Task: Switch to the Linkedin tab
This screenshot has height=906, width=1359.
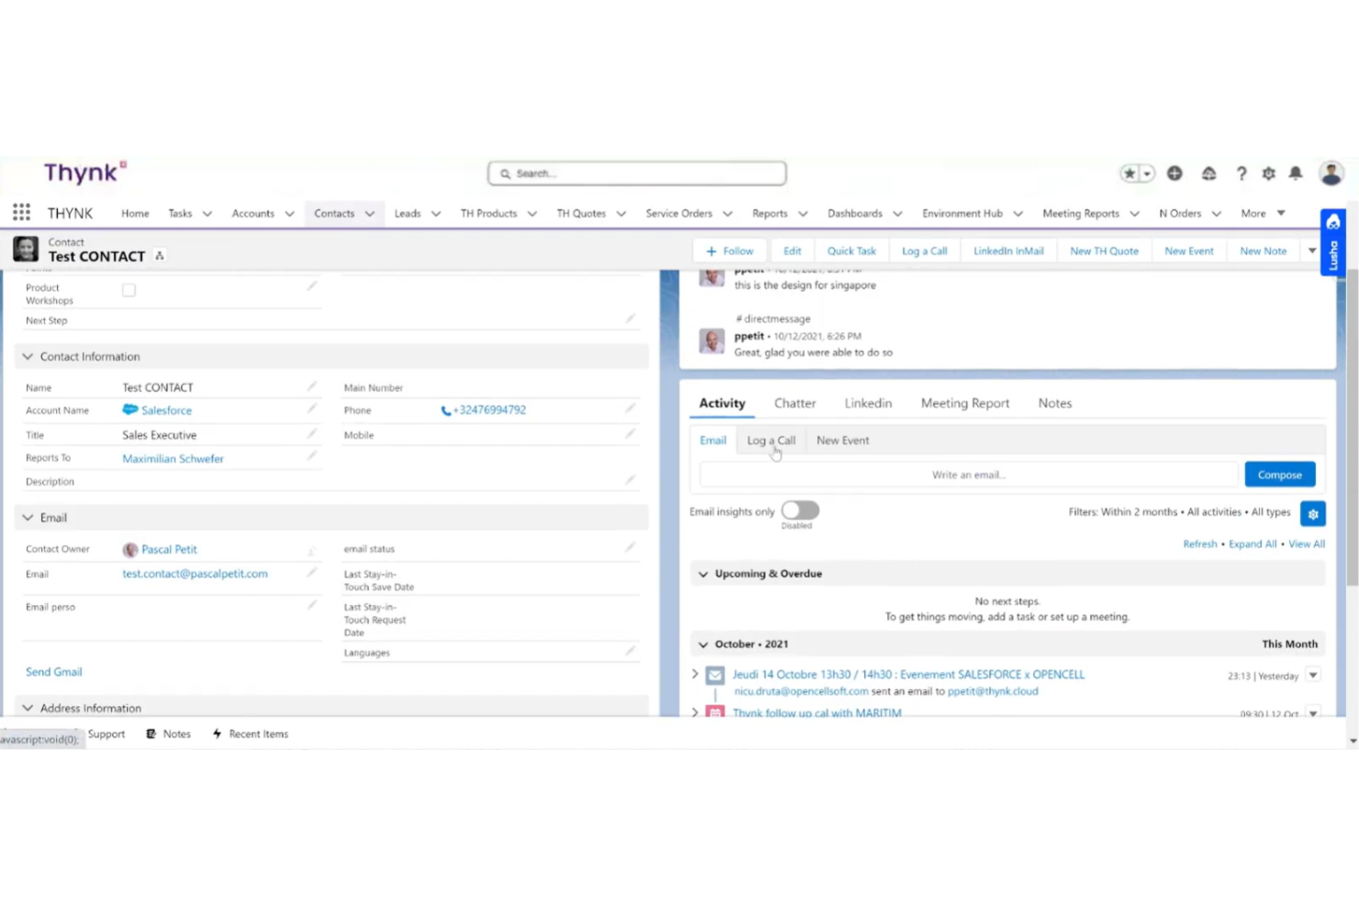Action: click(x=868, y=403)
